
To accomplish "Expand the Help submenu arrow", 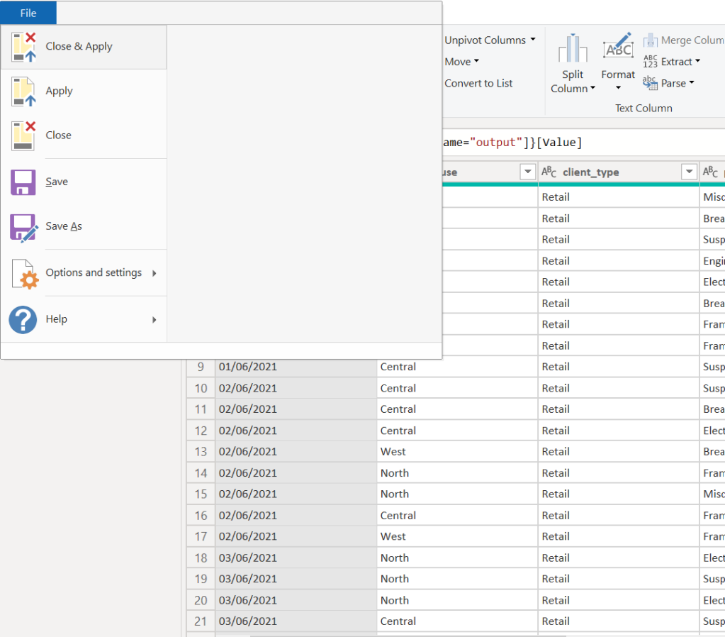I will 154,319.
